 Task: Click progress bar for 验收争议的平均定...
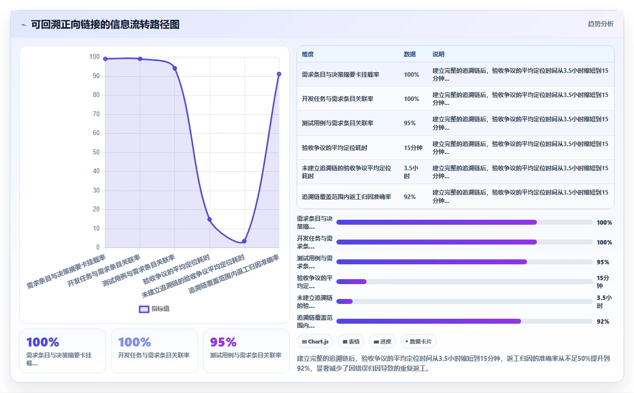click(x=464, y=282)
